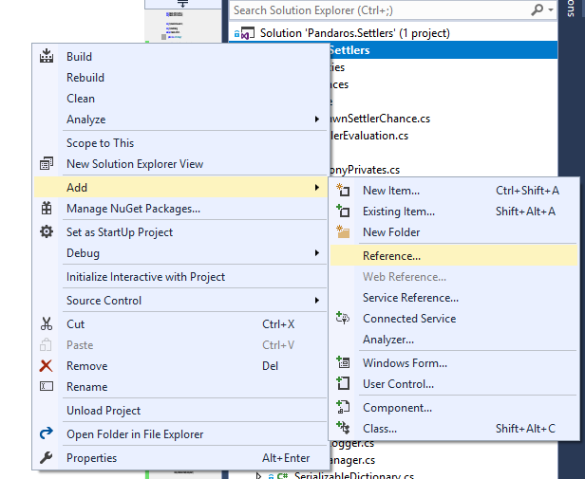Expand the Debug submenu arrow
Screen dimensions: 585x479
317,253
